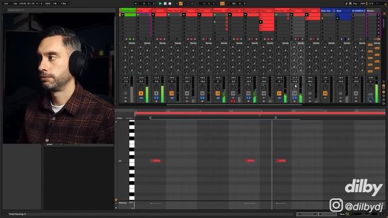Click the Master pan knob
This screenshot has width=388, height=218.
coord(370,87)
